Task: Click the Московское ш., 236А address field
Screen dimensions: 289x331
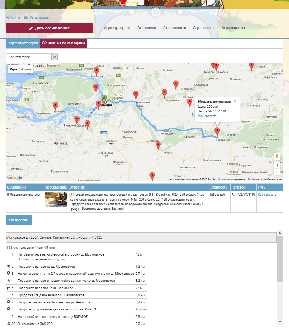Action: [141, 237]
